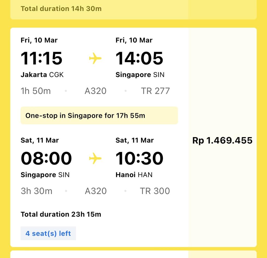The image size is (267, 258).
Task: Click the plane icon between 11:15 and 14:05
Action: point(95,58)
